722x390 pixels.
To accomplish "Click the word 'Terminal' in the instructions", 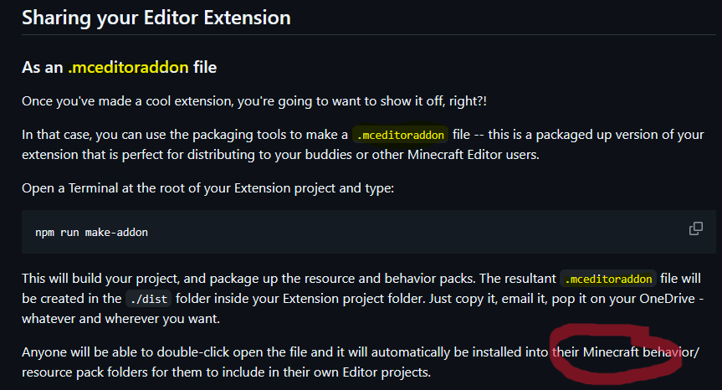I will point(94,187).
